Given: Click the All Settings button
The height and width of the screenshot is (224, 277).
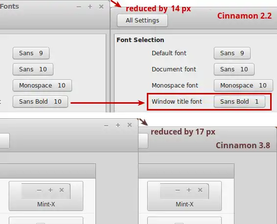Looking at the screenshot, I should coord(142,21).
